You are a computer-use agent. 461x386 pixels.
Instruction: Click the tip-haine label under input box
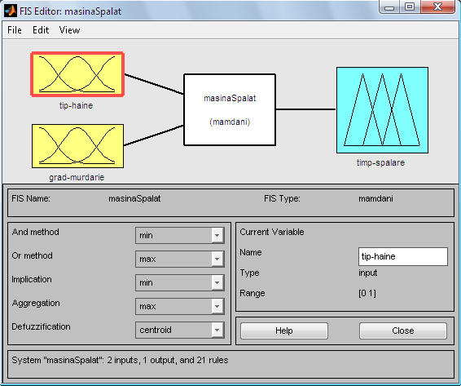click(76, 105)
